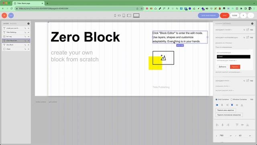Click refresh icon in Менеджер стилей row
257x145 pixels.
[x=244, y=30]
